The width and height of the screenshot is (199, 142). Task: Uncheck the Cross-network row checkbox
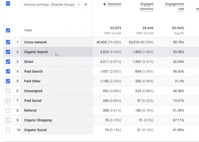(x=8, y=42)
